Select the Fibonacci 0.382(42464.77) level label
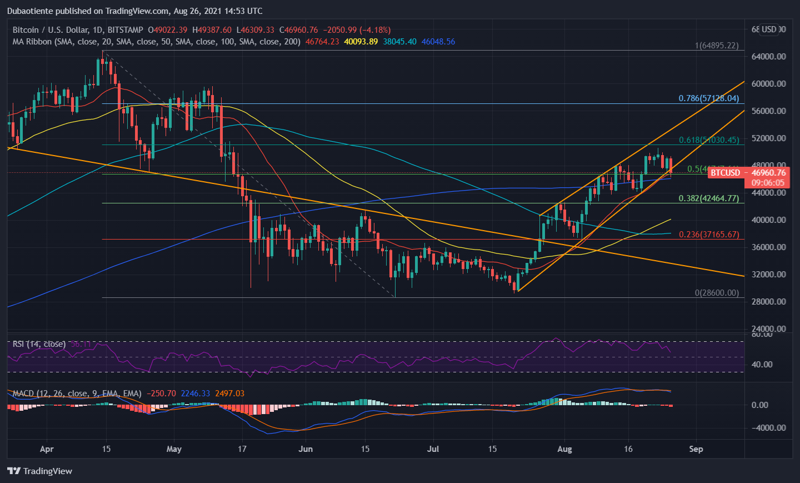The width and height of the screenshot is (800, 483). pyautogui.click(x=709, y=198)
